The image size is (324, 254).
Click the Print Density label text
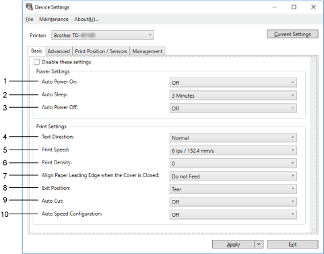click(x=57, y=162)
